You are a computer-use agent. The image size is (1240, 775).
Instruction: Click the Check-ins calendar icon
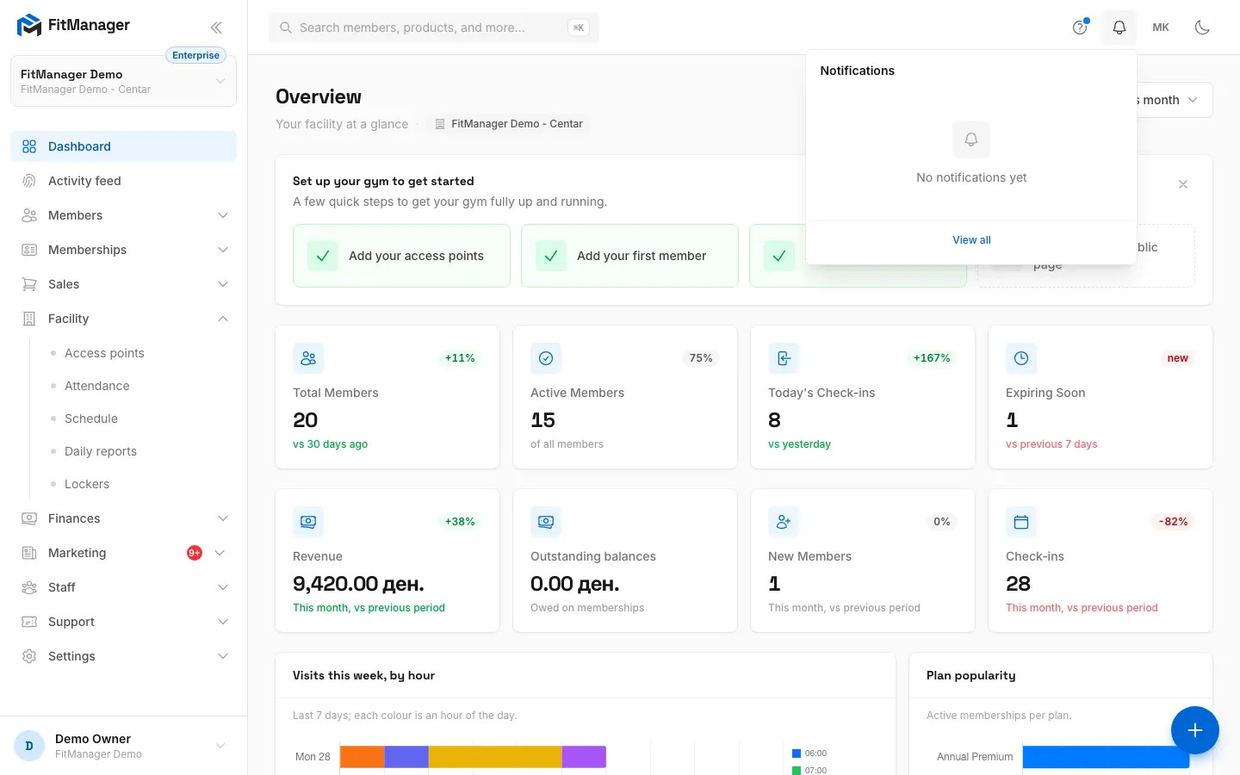click(1021, 522)
